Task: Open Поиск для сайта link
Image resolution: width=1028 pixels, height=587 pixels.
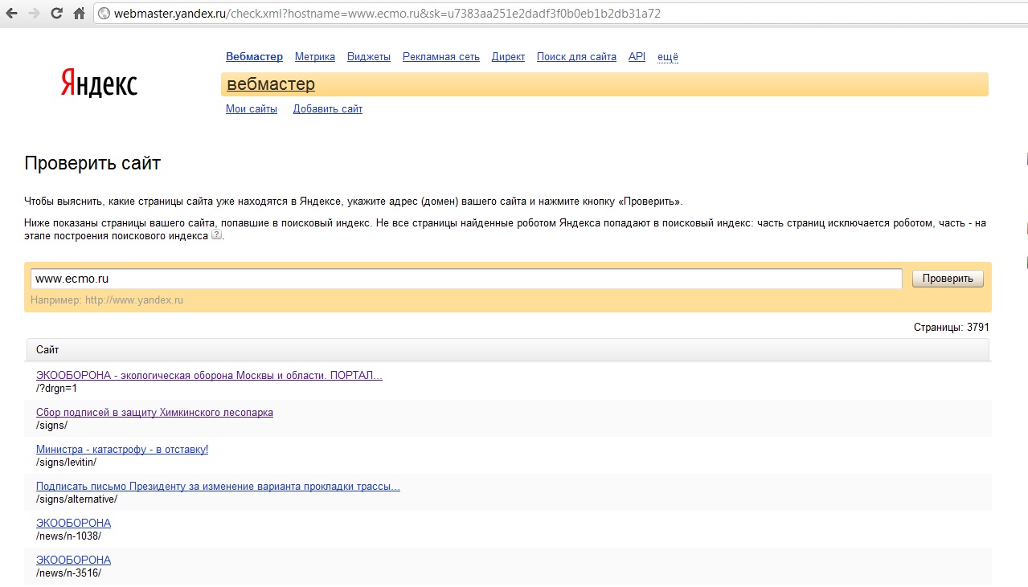Action: (x=576, y=56)
